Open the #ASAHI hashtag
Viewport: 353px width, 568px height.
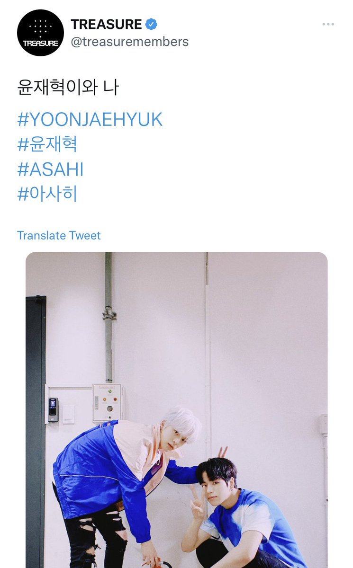tap(50, 169)
